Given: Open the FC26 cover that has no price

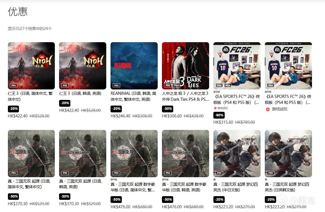Looking at the screenshot, I should click(288, 66).
